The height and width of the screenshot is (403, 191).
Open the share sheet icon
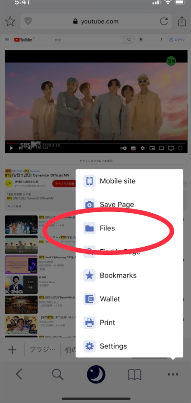point(182,21)
